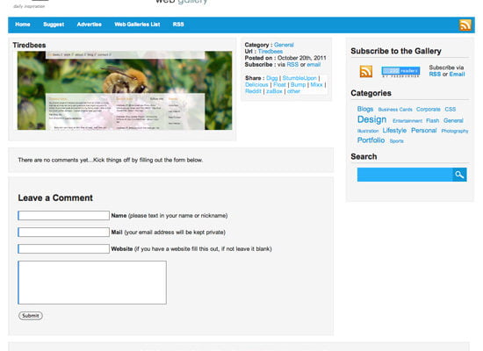This screenshot has width=483, height=351.
Task: Click sidebar RSS text link in Subscribe via
Action: [435, 75]
